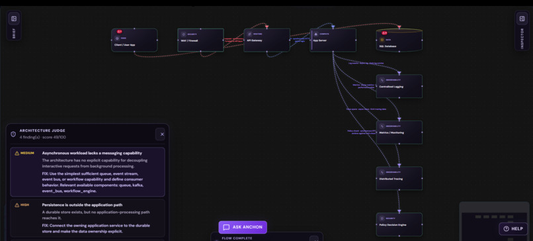Click the Architecture Judge panel title
The image size is (533, 241).
click(x=42, y=130)
